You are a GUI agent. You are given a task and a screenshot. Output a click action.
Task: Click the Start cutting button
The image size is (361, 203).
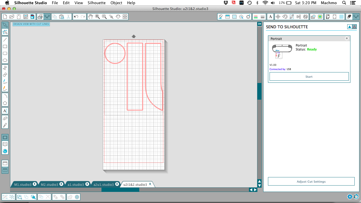309,77
